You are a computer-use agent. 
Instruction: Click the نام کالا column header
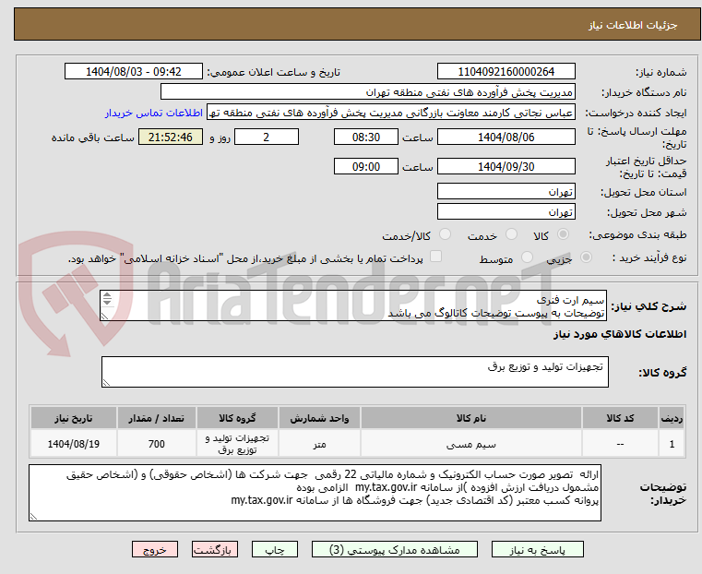(471, 418)
